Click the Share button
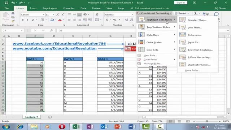231x130 pixels. pos(220,8)
